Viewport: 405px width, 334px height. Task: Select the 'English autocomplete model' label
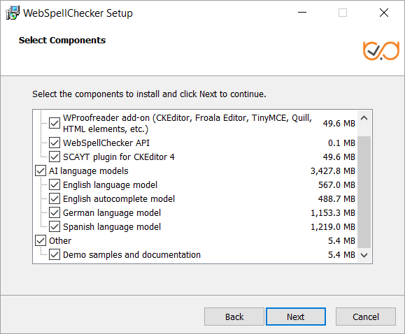[x=119, y=198]
